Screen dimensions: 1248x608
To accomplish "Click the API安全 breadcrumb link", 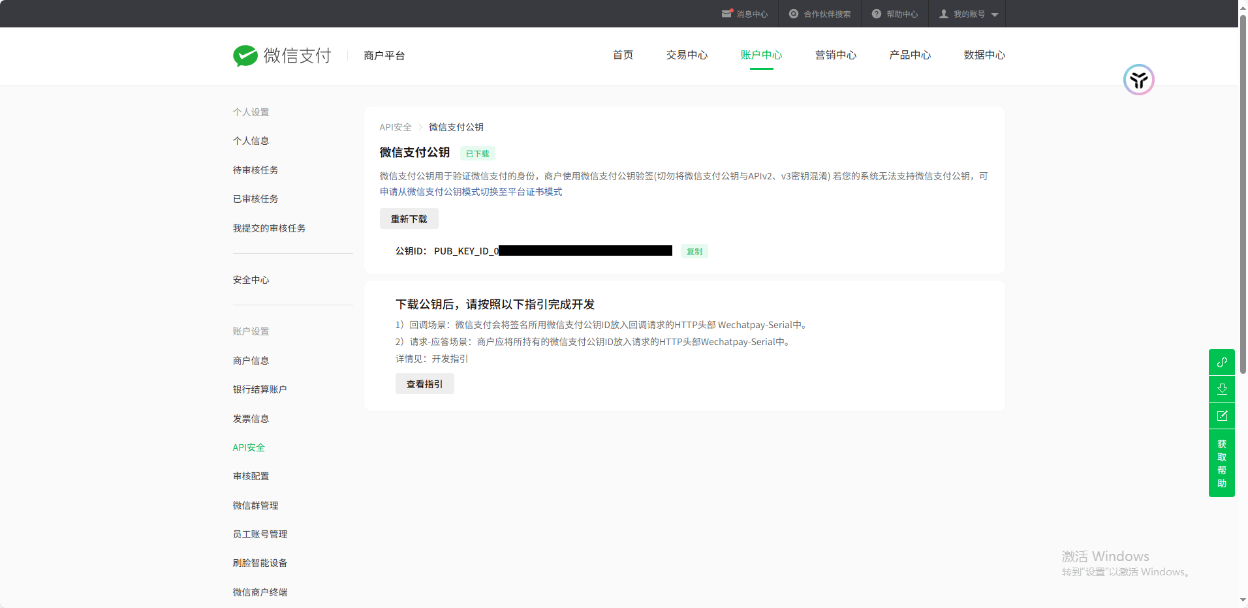I will click(396, 127).
